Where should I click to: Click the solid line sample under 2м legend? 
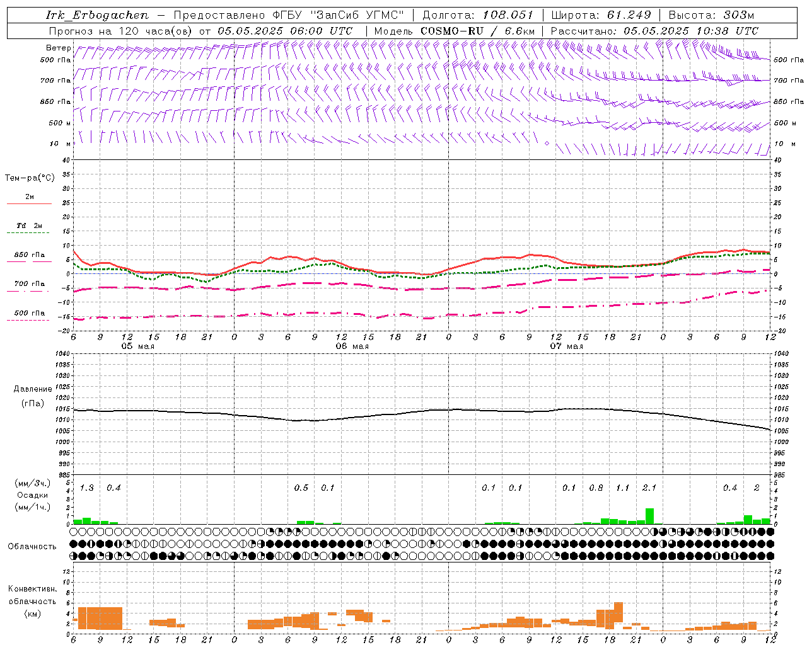29,204
